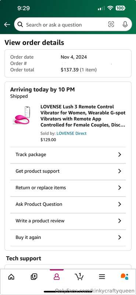Open Return or replace items chevron
136x295 pixels.
click(120, 188)
